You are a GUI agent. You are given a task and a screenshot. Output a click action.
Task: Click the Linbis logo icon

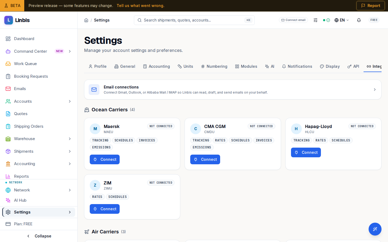9,20
